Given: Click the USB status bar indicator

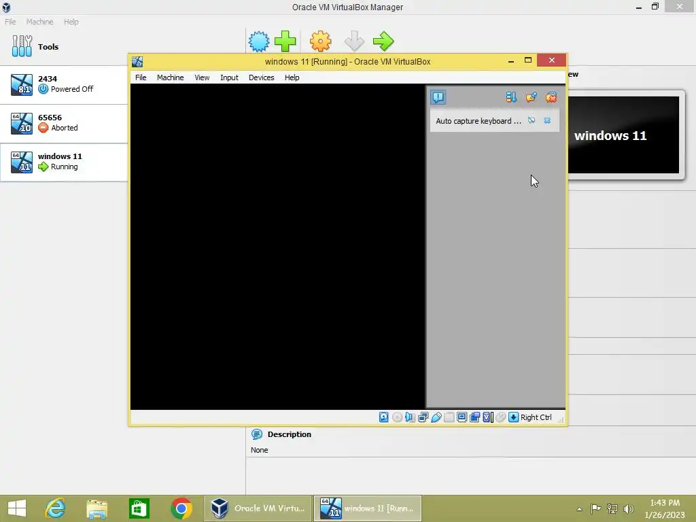Looking at the screenshot, I should pos(436,417).
